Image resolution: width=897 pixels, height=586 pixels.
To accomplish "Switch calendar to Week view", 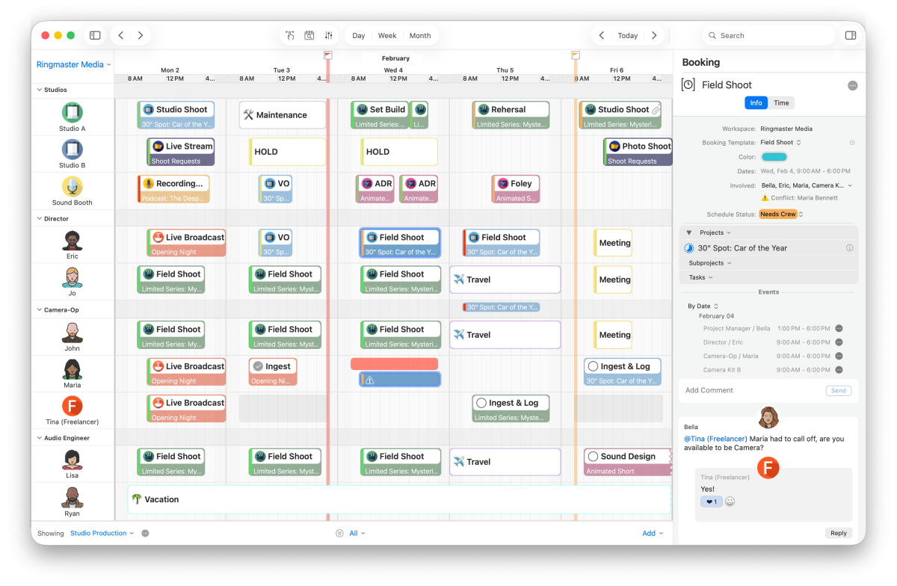I will pos(387,35).
